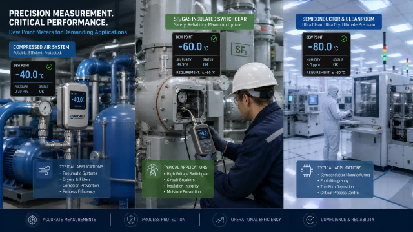
Task: Click the green check on -80.0 °C panel
Action: [343, 39]
